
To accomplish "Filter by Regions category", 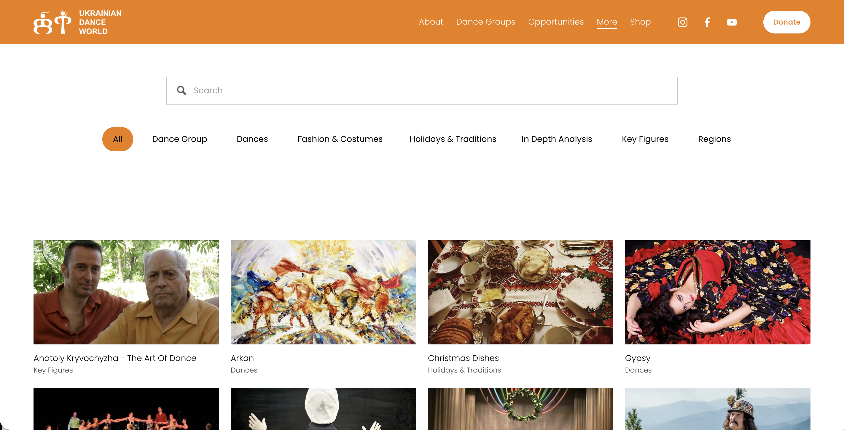I will (x=714, y=139).
